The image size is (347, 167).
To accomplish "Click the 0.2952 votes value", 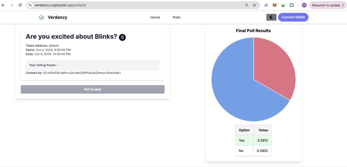I will [262, 151].
